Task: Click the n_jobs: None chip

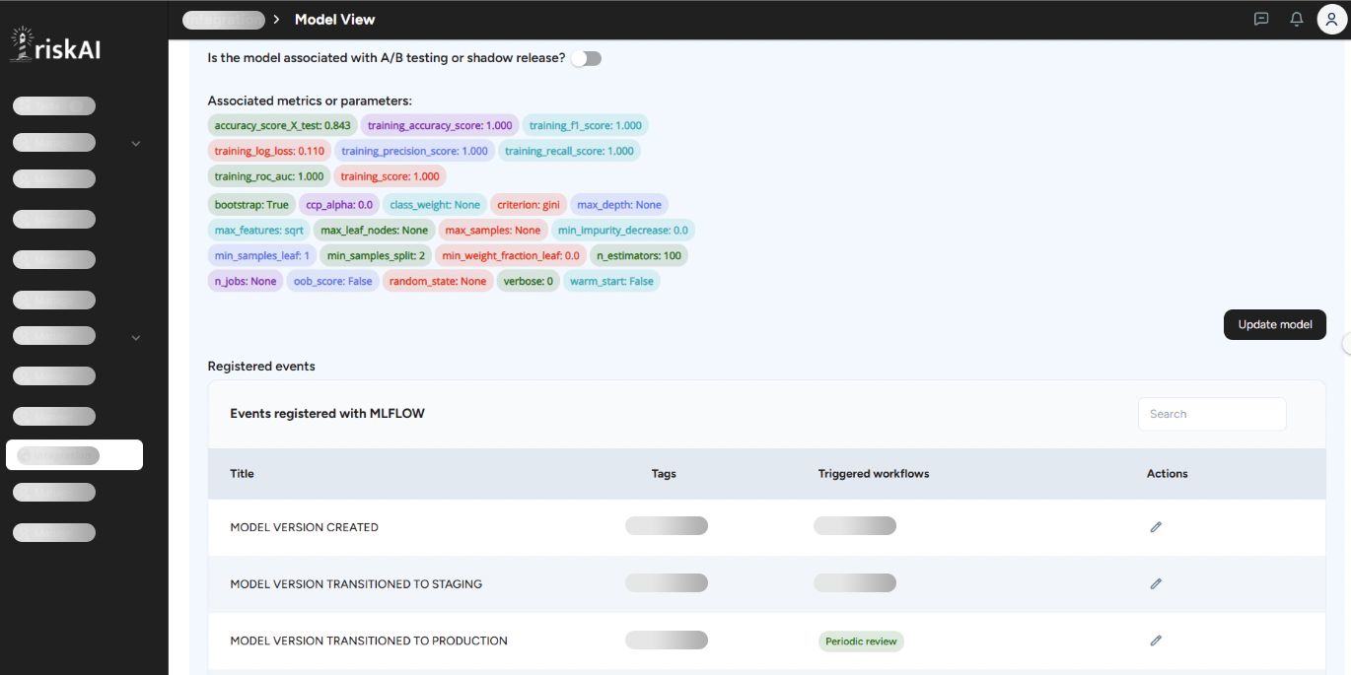Action: (246, 282)
